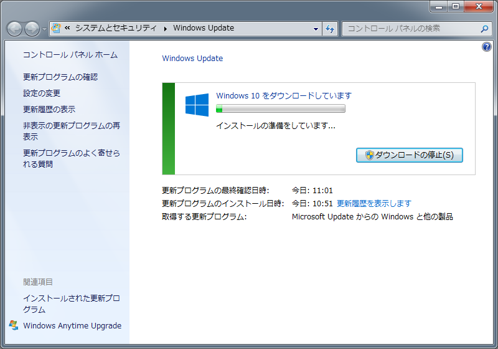Open コントロール パネル ホーム link

pyautogui.click(x=70, y=55)
